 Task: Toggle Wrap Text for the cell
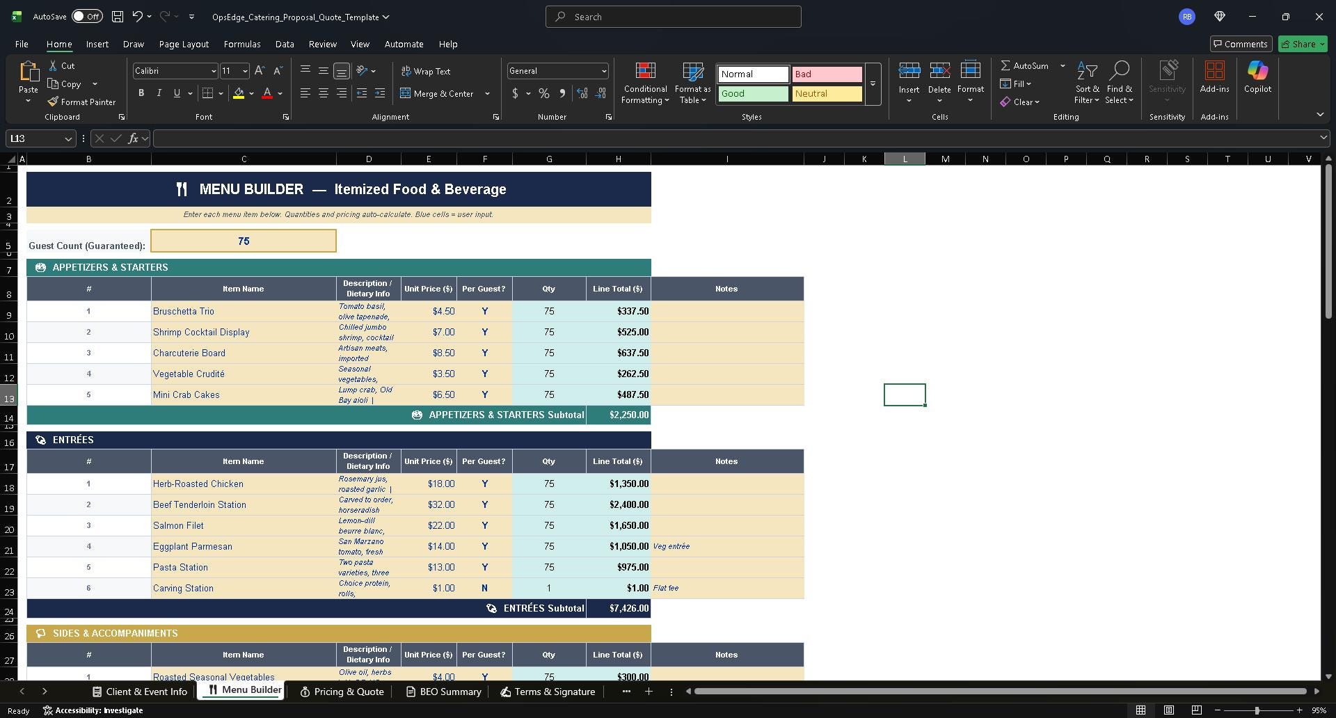pyautogui.click(x=425, y=71)
